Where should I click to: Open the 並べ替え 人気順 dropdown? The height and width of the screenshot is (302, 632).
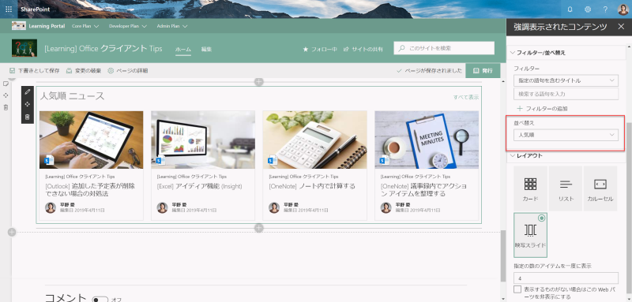click(566, 135)
